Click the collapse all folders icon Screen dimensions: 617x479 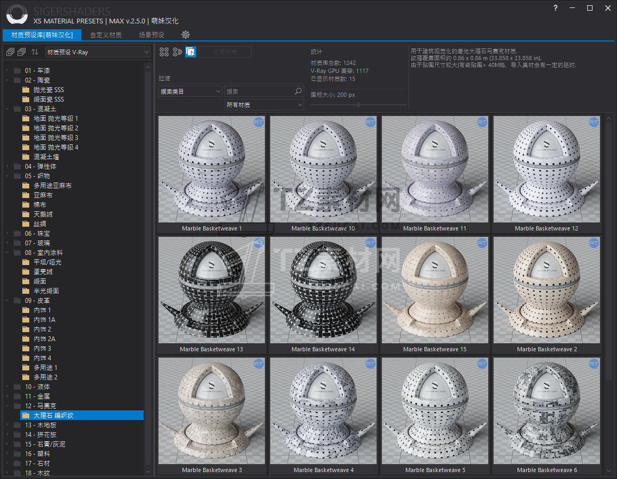[21, 52]
